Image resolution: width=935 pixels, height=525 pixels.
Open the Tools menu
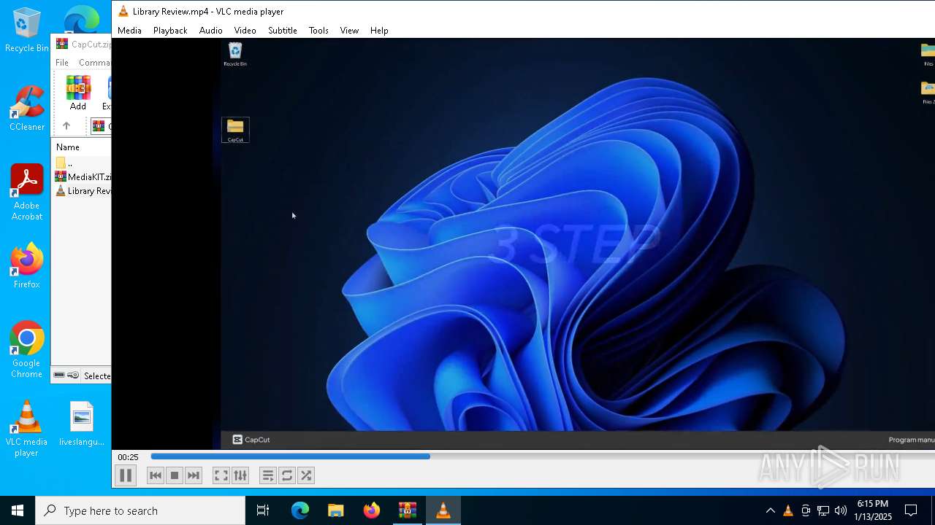coord(318,31)
